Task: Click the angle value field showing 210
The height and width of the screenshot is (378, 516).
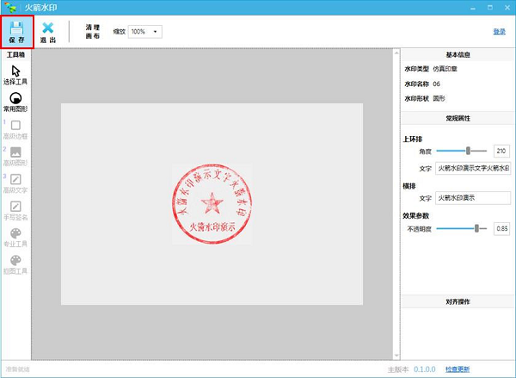Action: click(x=501, y=151)
